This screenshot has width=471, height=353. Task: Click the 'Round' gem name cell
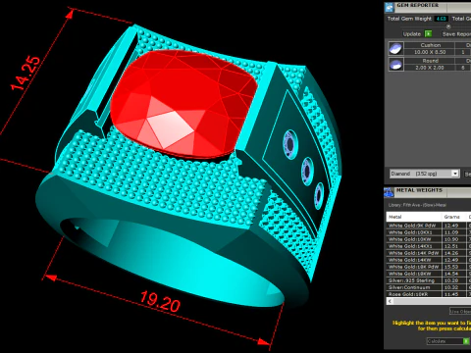[x=430, y=61]
